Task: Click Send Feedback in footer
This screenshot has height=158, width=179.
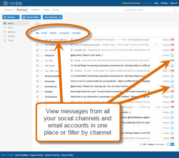Action: pos(22,155)
